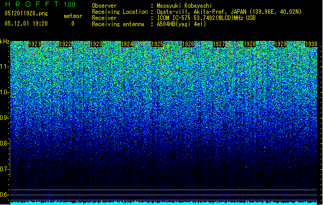Click the 0.7 kHz axis label
Image resolution: width=323 pixels, height=205 pixels.
4,169
